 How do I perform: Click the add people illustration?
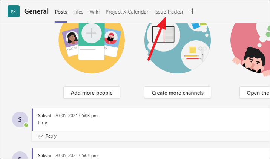click(92, 48)
